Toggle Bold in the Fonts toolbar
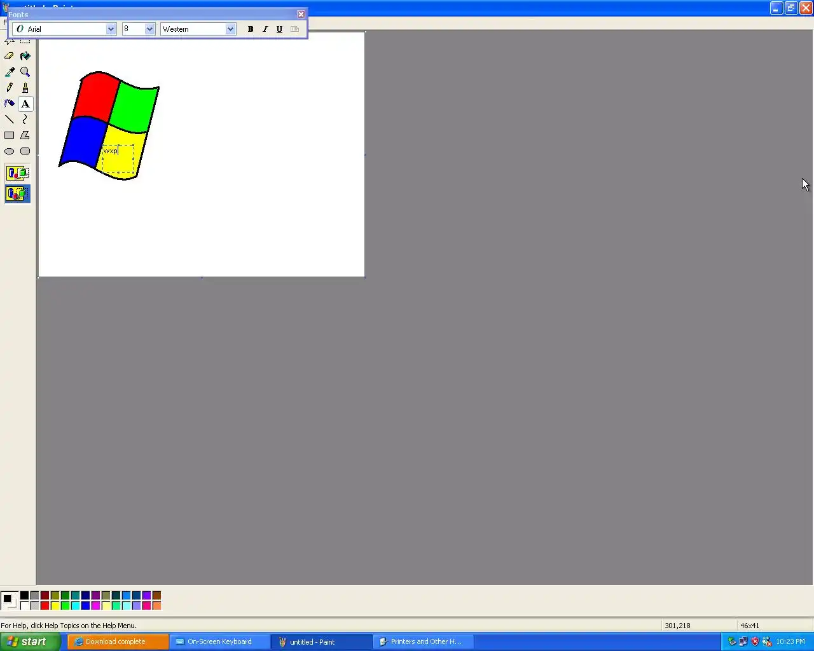814x651 pixels. (x=251, y=29)
